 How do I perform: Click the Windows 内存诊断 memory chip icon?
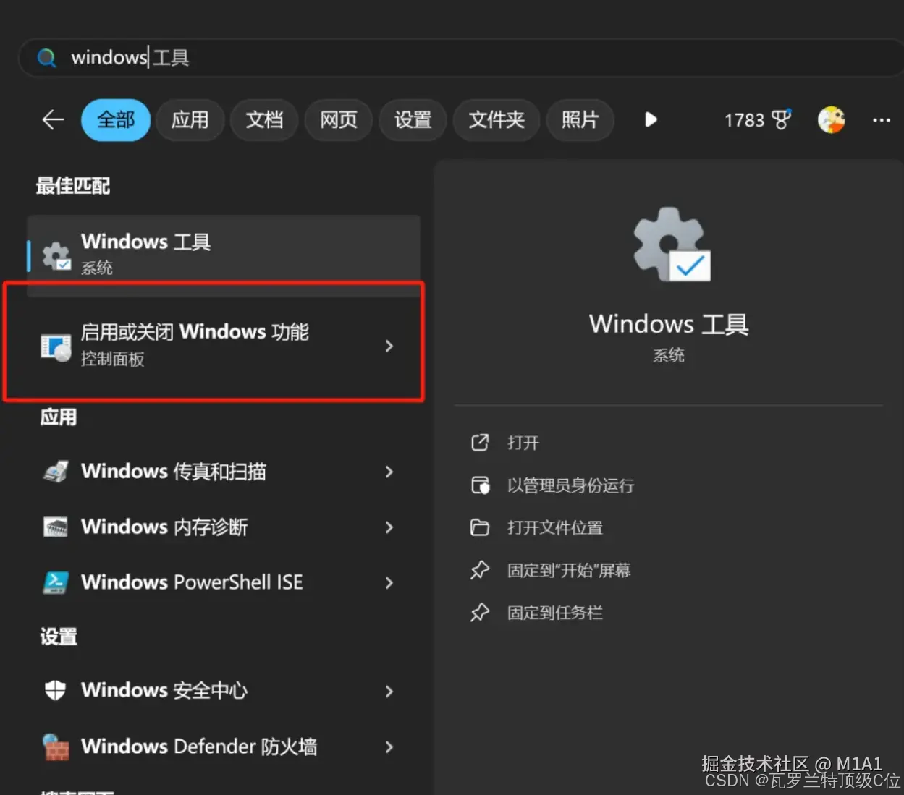pyautogui.click(x=56, y=527)
